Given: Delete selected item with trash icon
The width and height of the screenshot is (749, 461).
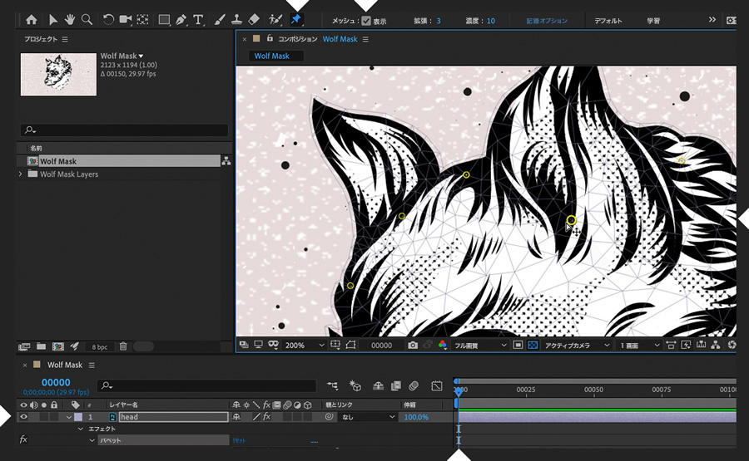Looking at the screenshot, I should (x=123, y=346).
